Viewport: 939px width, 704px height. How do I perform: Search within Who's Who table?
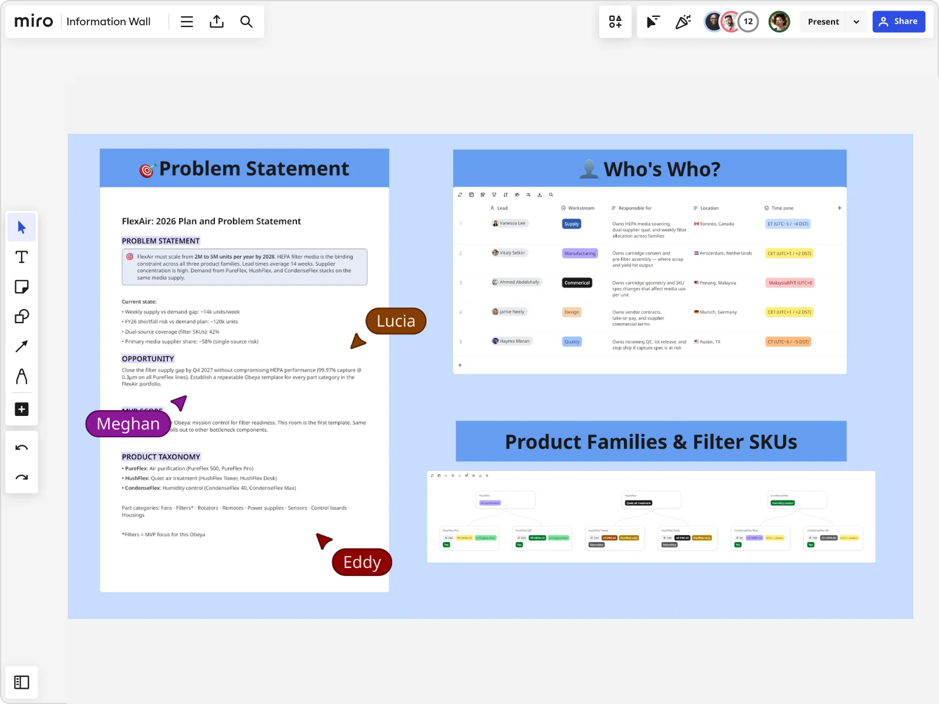551,195
